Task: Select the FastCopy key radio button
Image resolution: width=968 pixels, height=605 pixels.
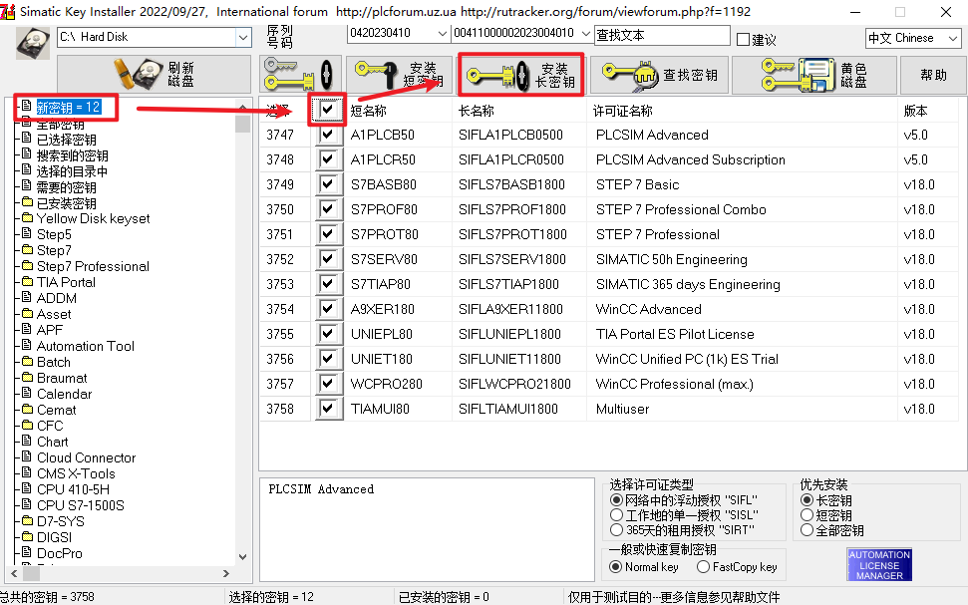Action: click(703, 567)
